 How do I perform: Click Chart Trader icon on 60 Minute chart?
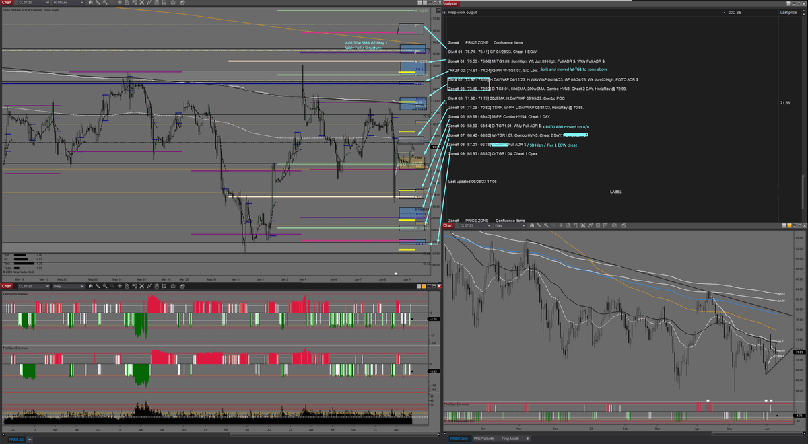pyautogui.click(x=135, y=3)
